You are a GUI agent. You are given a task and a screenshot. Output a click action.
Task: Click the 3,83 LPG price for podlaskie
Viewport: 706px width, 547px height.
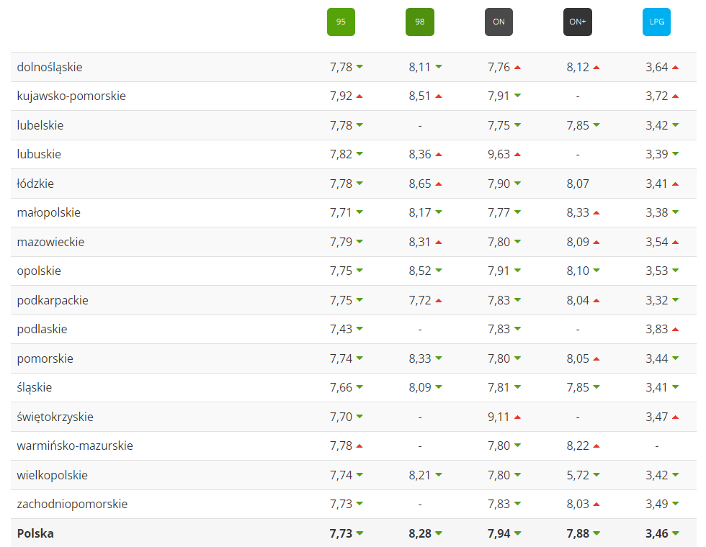(x=656, y=330)
